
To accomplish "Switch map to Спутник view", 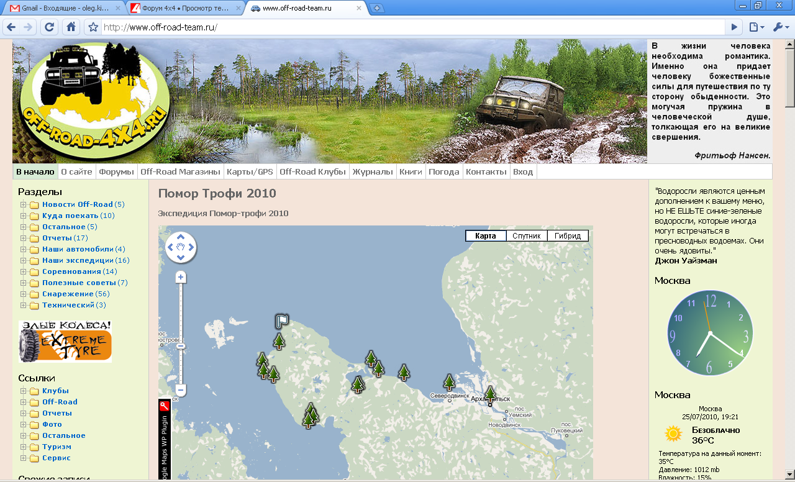I will coord(526,236).
